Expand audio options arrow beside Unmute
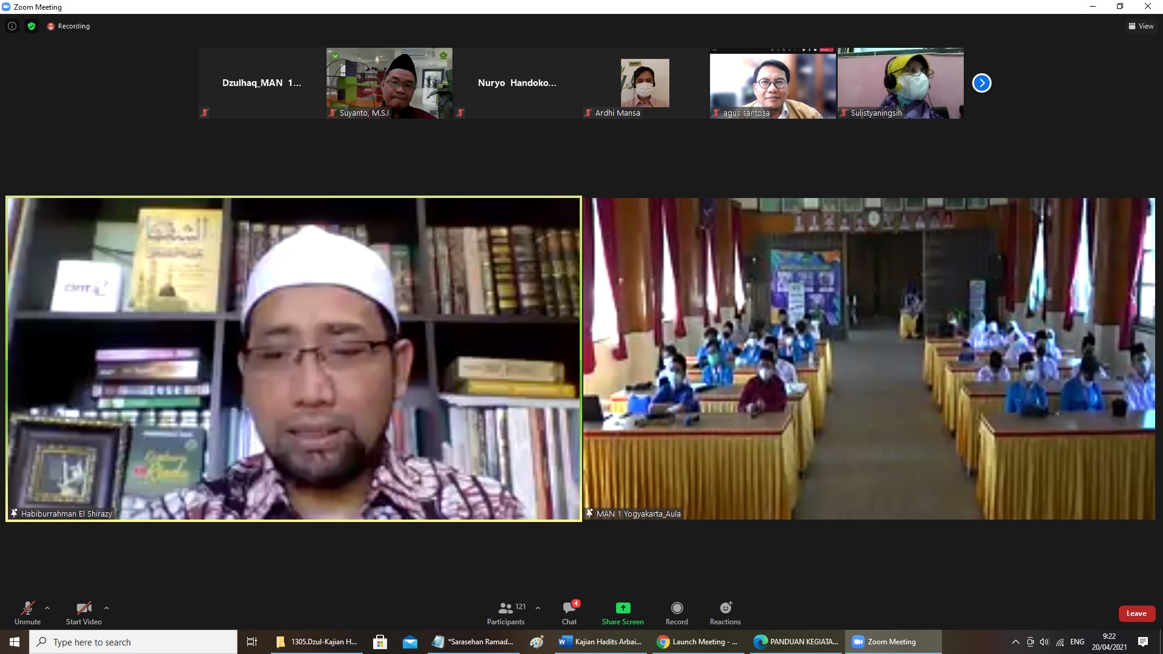 (x=47, y=608)
